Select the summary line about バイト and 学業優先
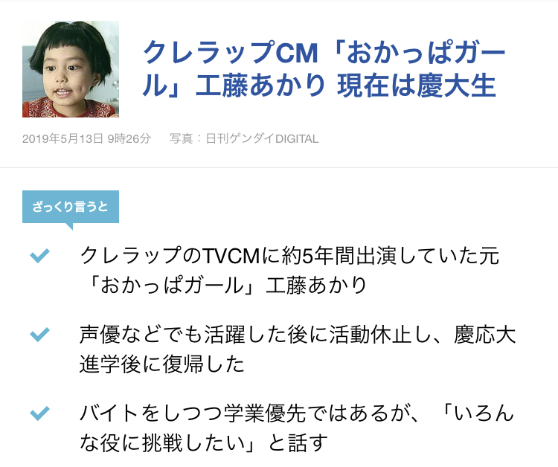 tap(297, 428)
